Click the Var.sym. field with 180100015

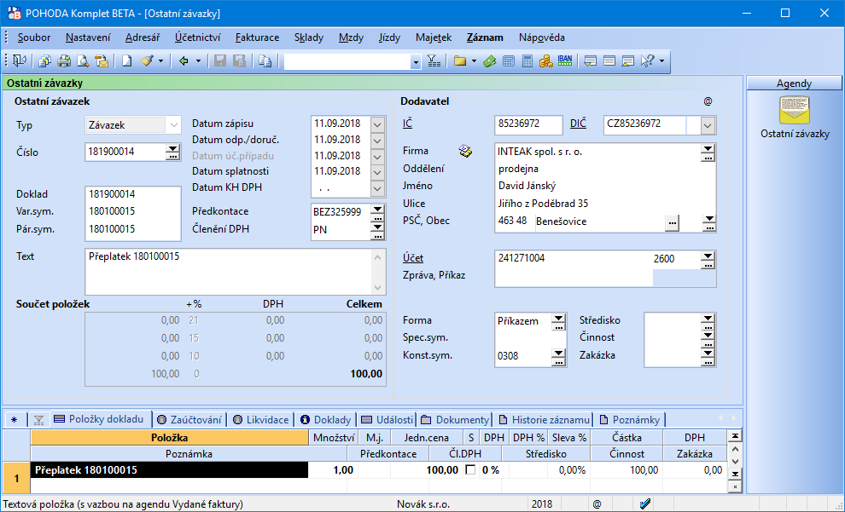pos(133,211)
